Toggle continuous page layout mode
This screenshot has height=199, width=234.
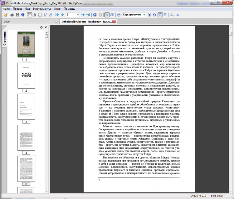coord(107,15)
